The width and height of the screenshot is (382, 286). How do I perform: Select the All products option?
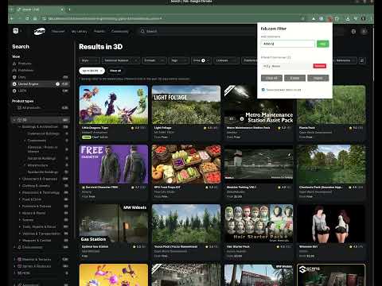(41, 108)
